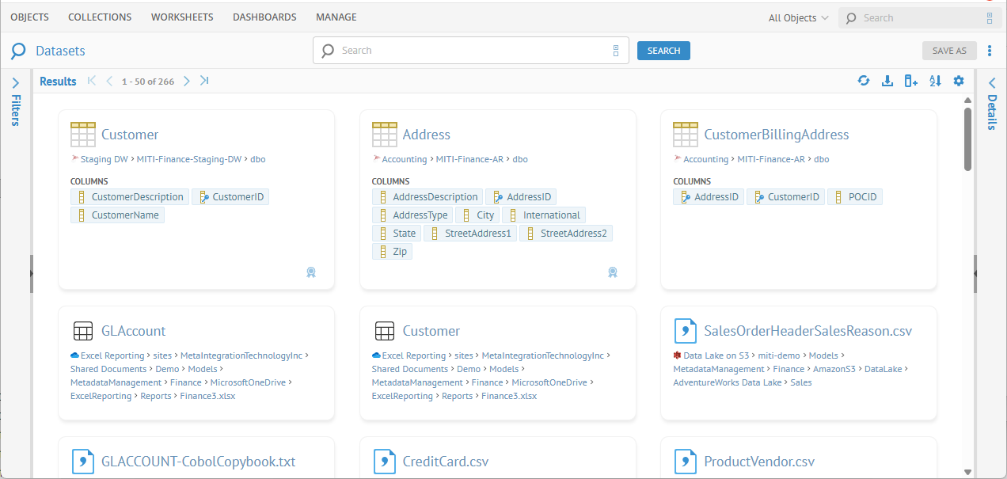
Task: Click the add column icon
Action: [911, 81]
